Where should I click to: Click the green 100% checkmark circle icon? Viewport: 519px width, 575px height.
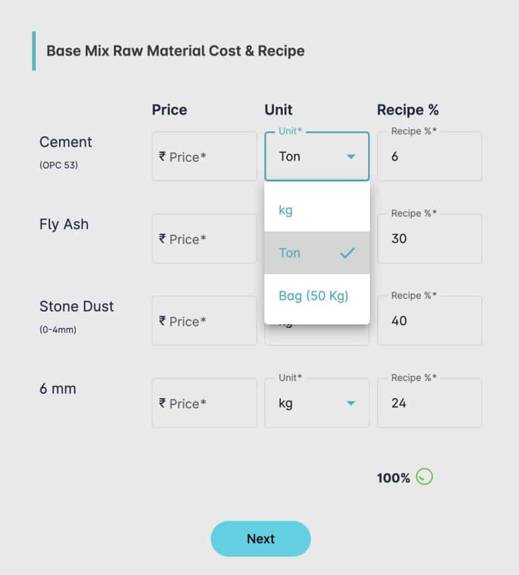(424, 477)
